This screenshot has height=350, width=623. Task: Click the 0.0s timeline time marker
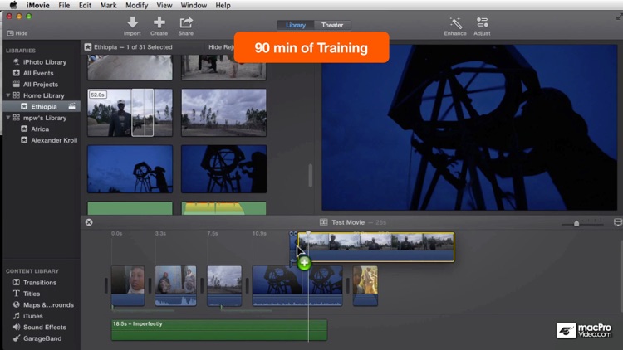coord(117,233)
